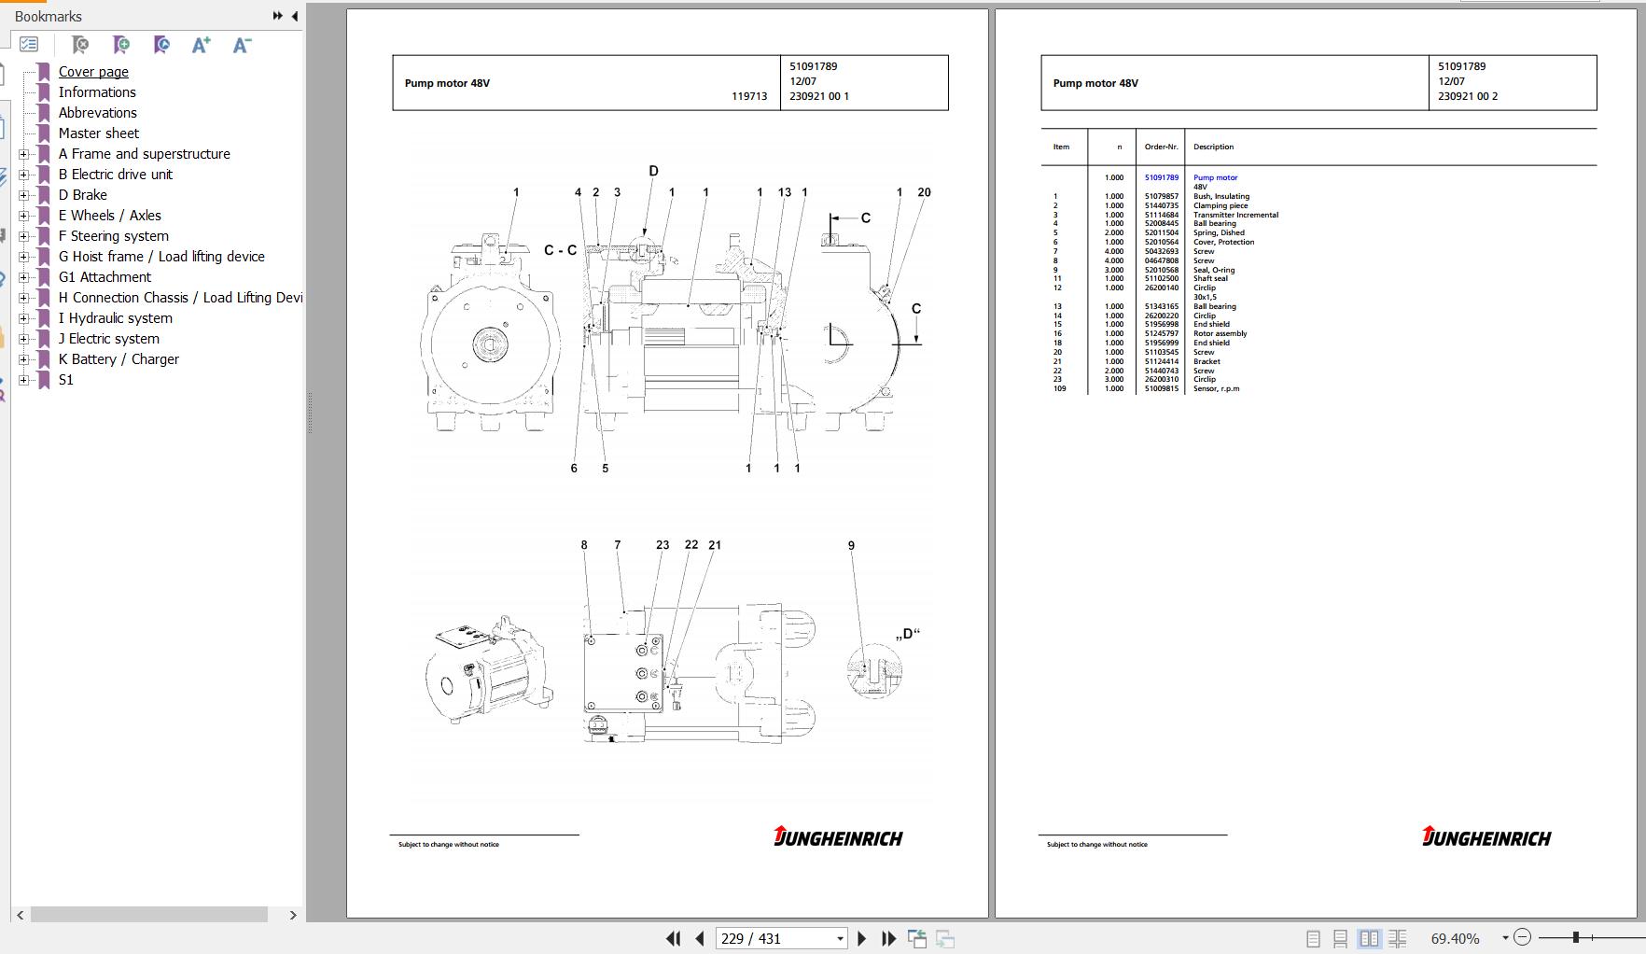The height and width of the screenshot is (954, 1646).
Task: Expand the G1 Attachment bookmark
Action: [24, 277]
